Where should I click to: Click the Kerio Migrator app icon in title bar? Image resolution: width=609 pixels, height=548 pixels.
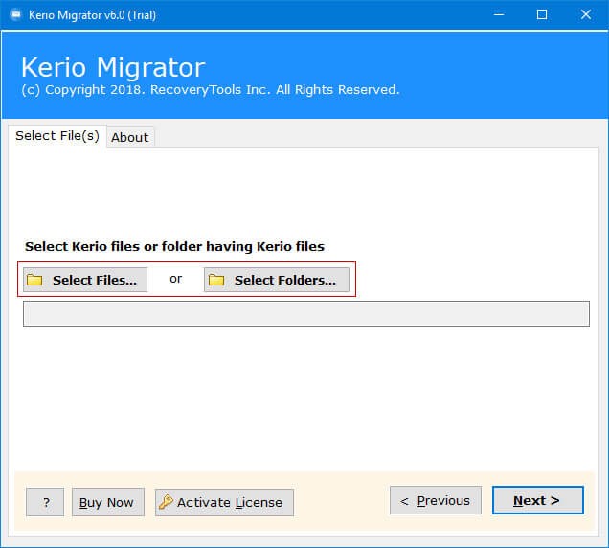coord(16,15)
